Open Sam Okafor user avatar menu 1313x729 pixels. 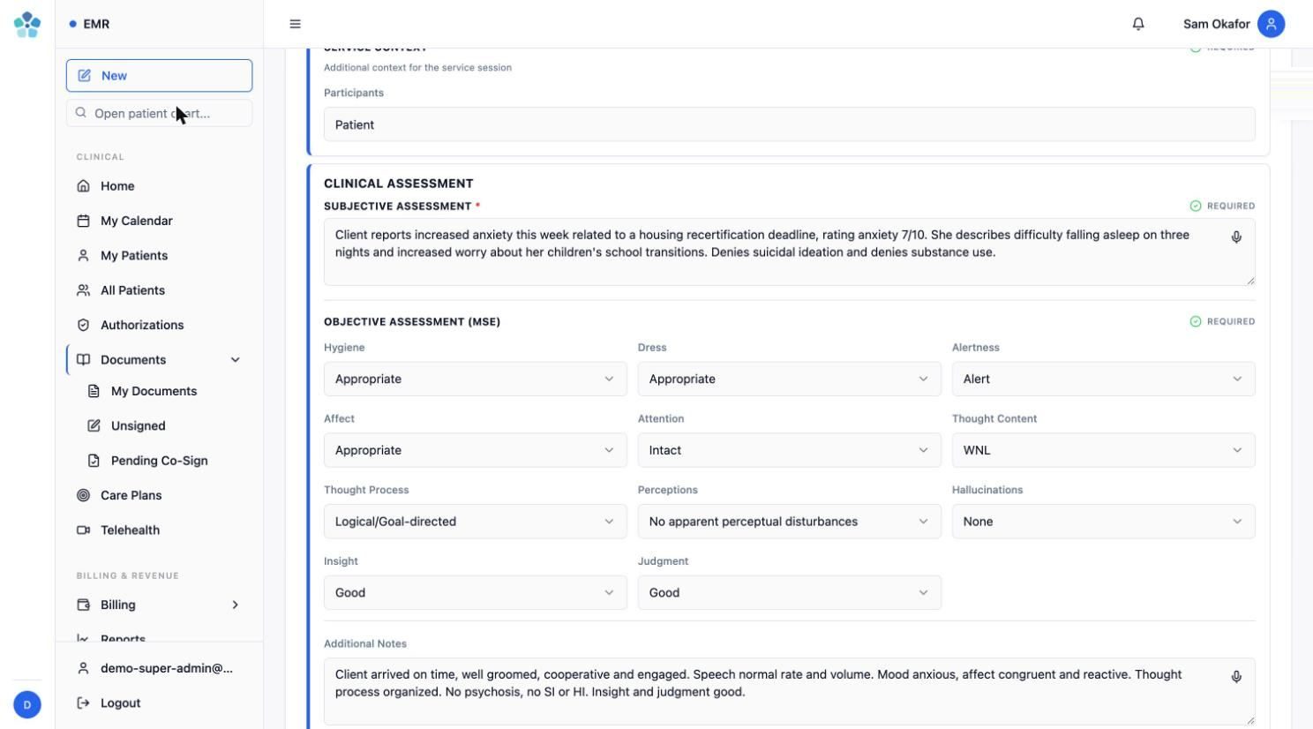pyautogui.click(x=1271, y=24)
